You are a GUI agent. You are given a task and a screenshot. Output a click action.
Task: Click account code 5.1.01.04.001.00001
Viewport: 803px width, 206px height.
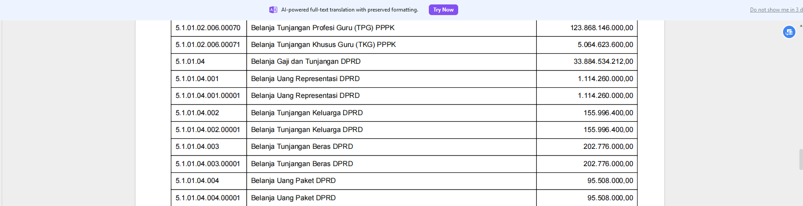point(208,96)
